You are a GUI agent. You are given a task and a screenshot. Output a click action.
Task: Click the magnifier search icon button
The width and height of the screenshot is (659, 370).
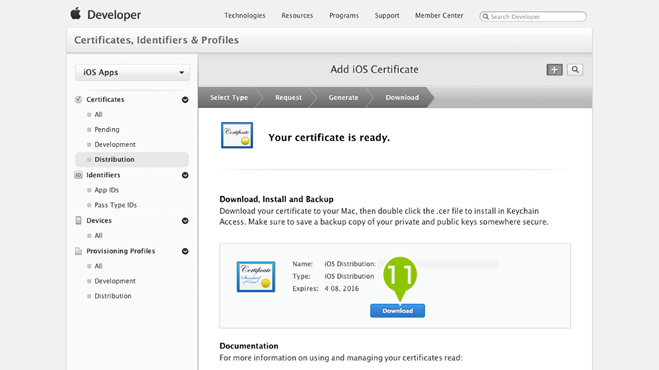(575, 70)
